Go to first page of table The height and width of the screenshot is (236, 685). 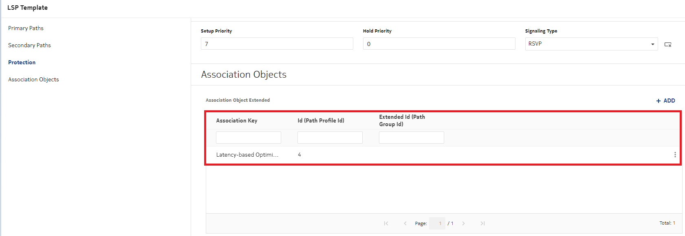(x=386, y=223)
